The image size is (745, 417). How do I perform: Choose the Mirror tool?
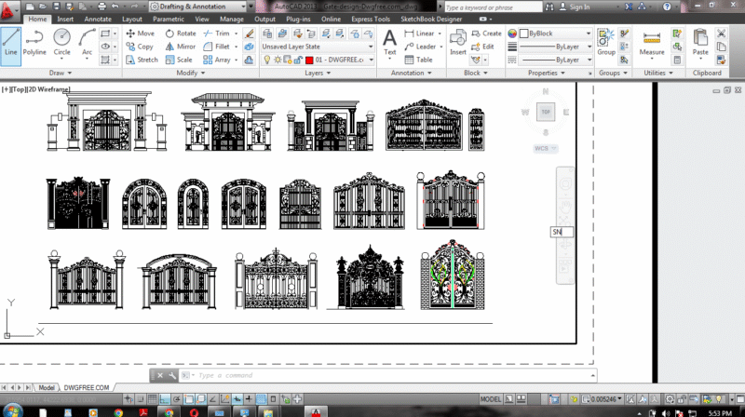point(181,47)
